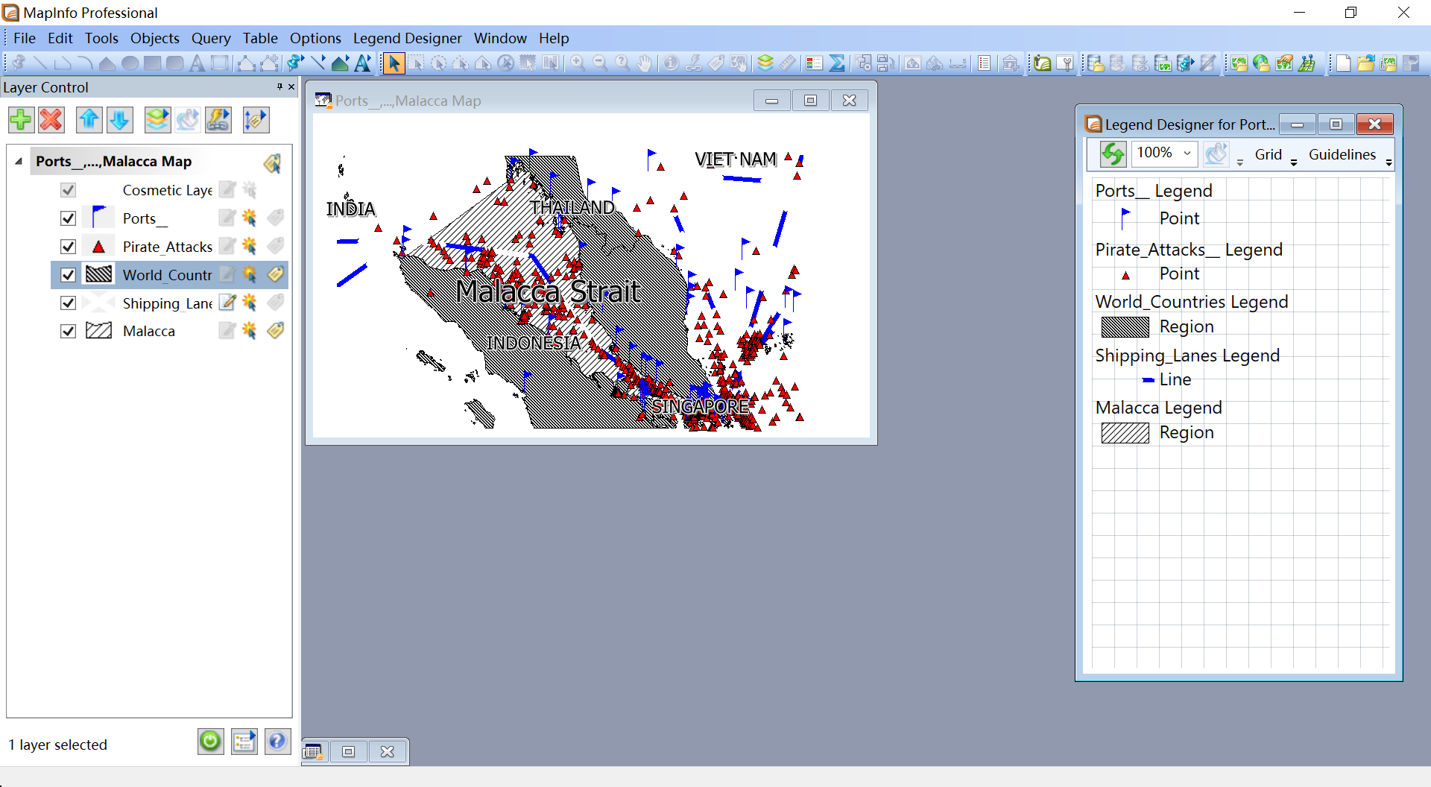Toggle automatic labels tag on Malacca layer
Image resolution: width=1431 pixels, height=787 pixels.
pos(275,330)
